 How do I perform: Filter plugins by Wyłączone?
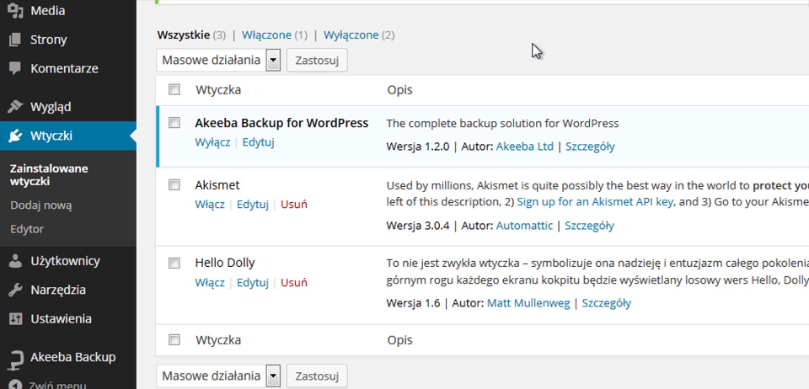point(351,35)
